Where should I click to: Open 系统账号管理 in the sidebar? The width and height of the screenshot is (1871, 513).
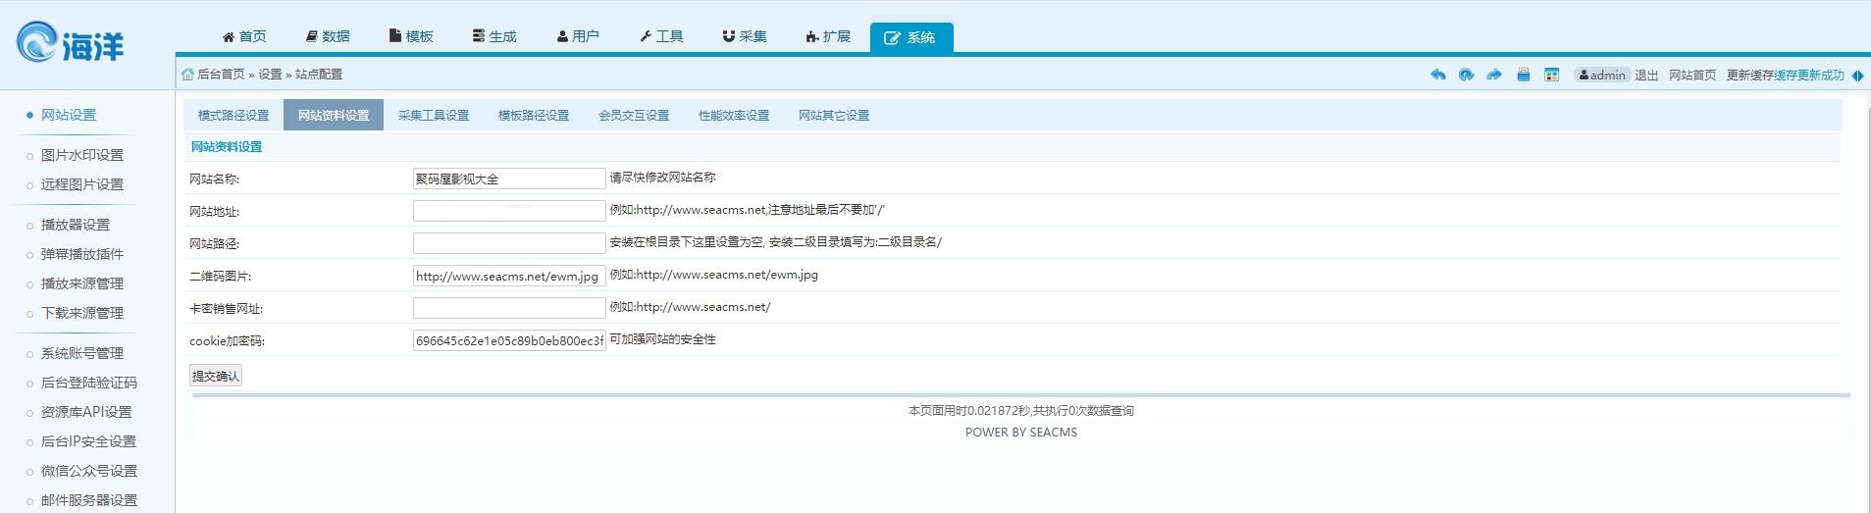click(82, 353)
